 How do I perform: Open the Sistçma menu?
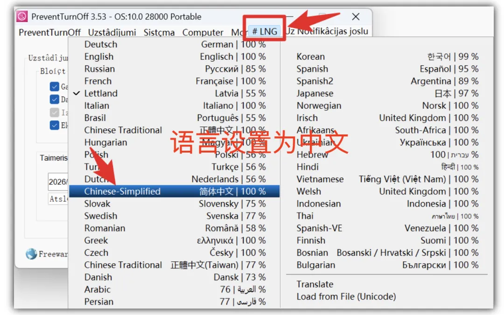tap(159, 32)
